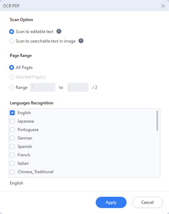Viewport: 169px width, 214px height.
Task: Click info icon beside searchable text in image
Action: point(81,41)
